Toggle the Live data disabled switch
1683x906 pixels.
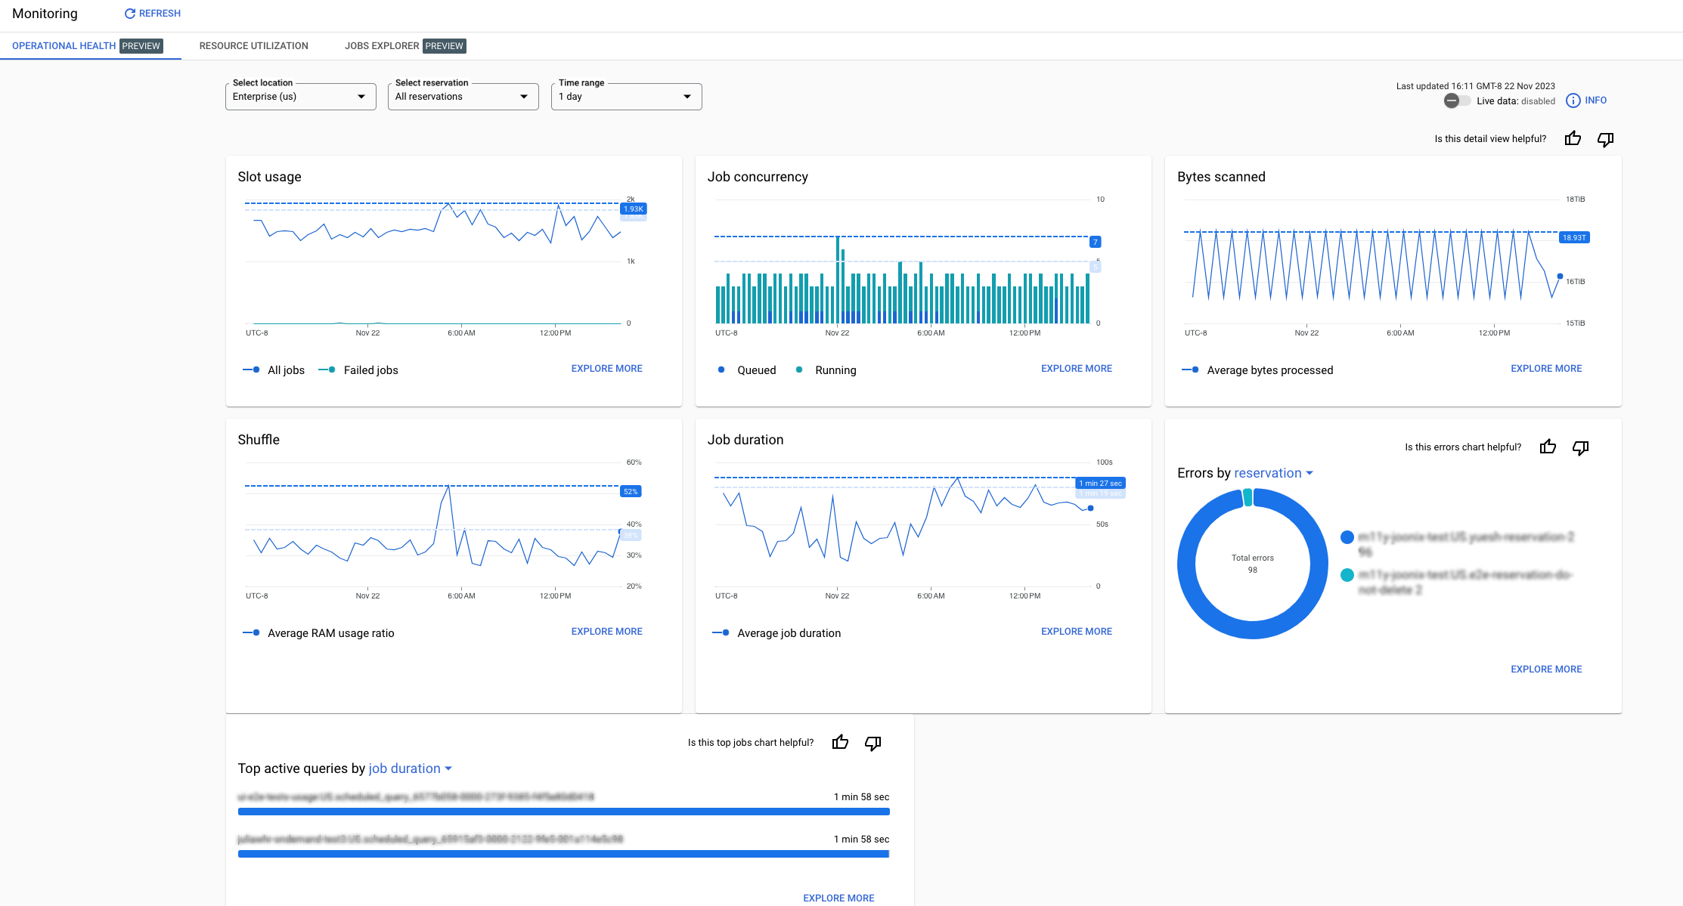[x=1452, y=101]
